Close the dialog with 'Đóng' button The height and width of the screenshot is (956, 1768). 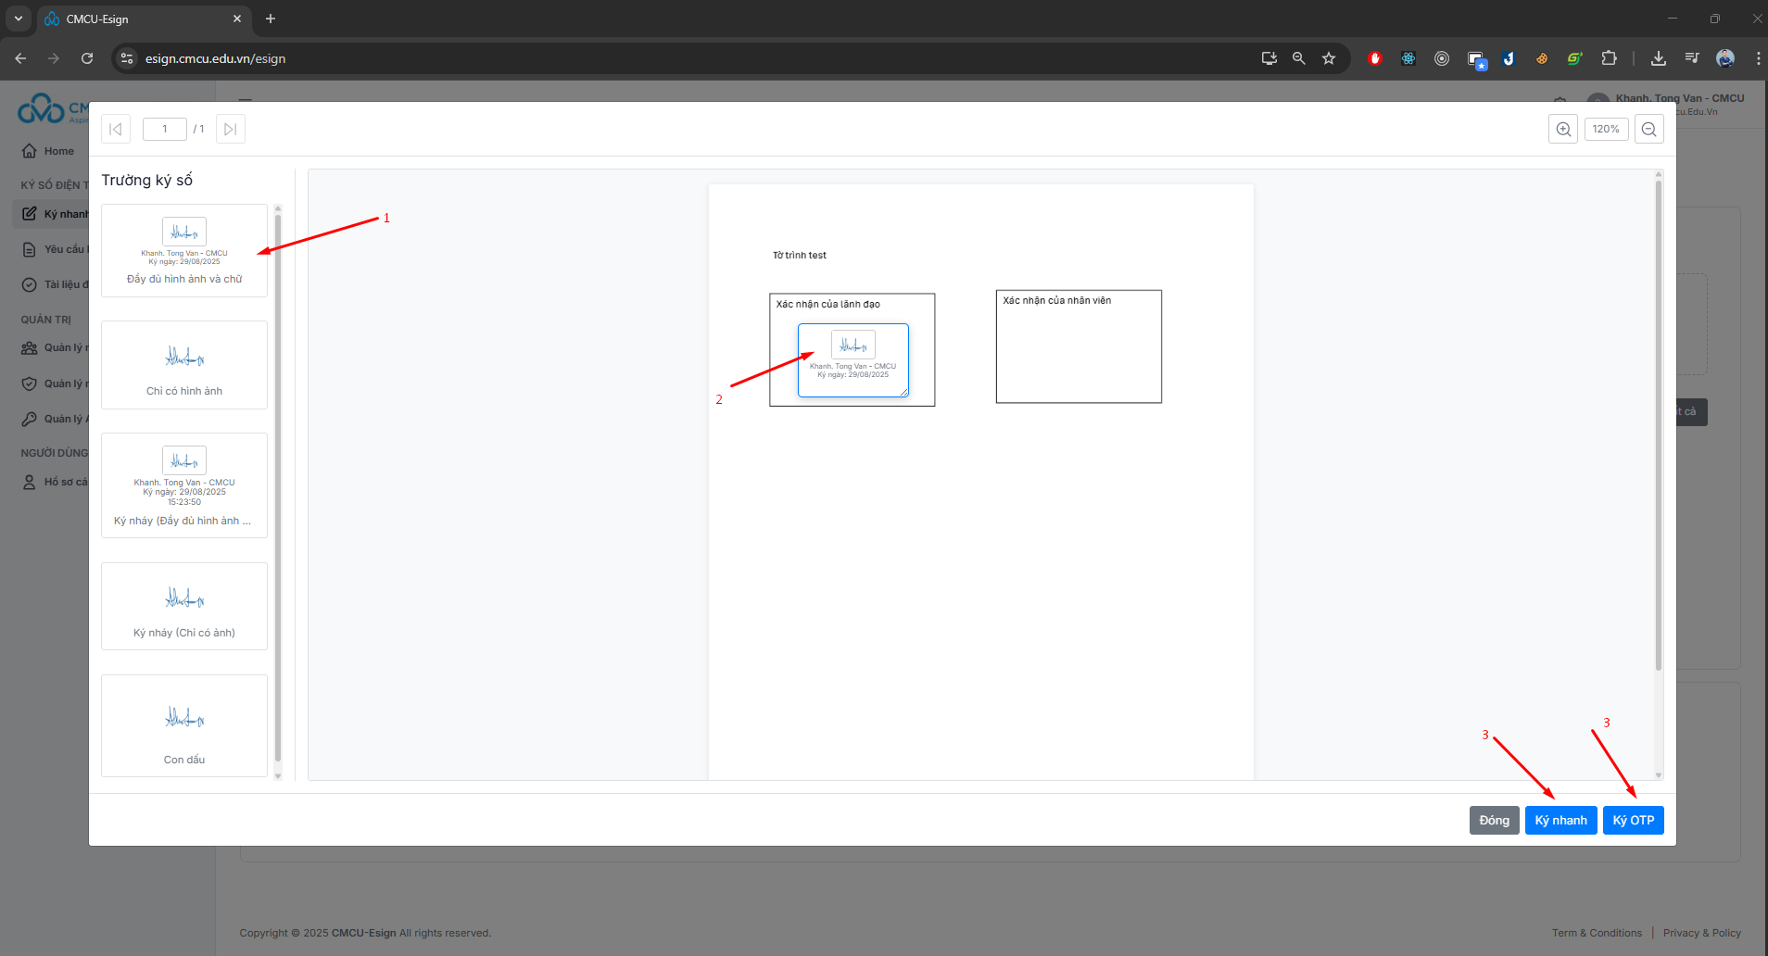tap(1494, 821)
